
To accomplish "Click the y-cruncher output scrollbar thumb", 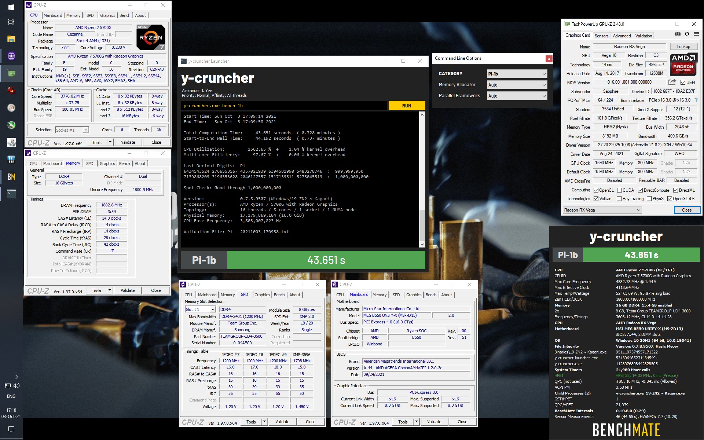I will coord(422,225).
